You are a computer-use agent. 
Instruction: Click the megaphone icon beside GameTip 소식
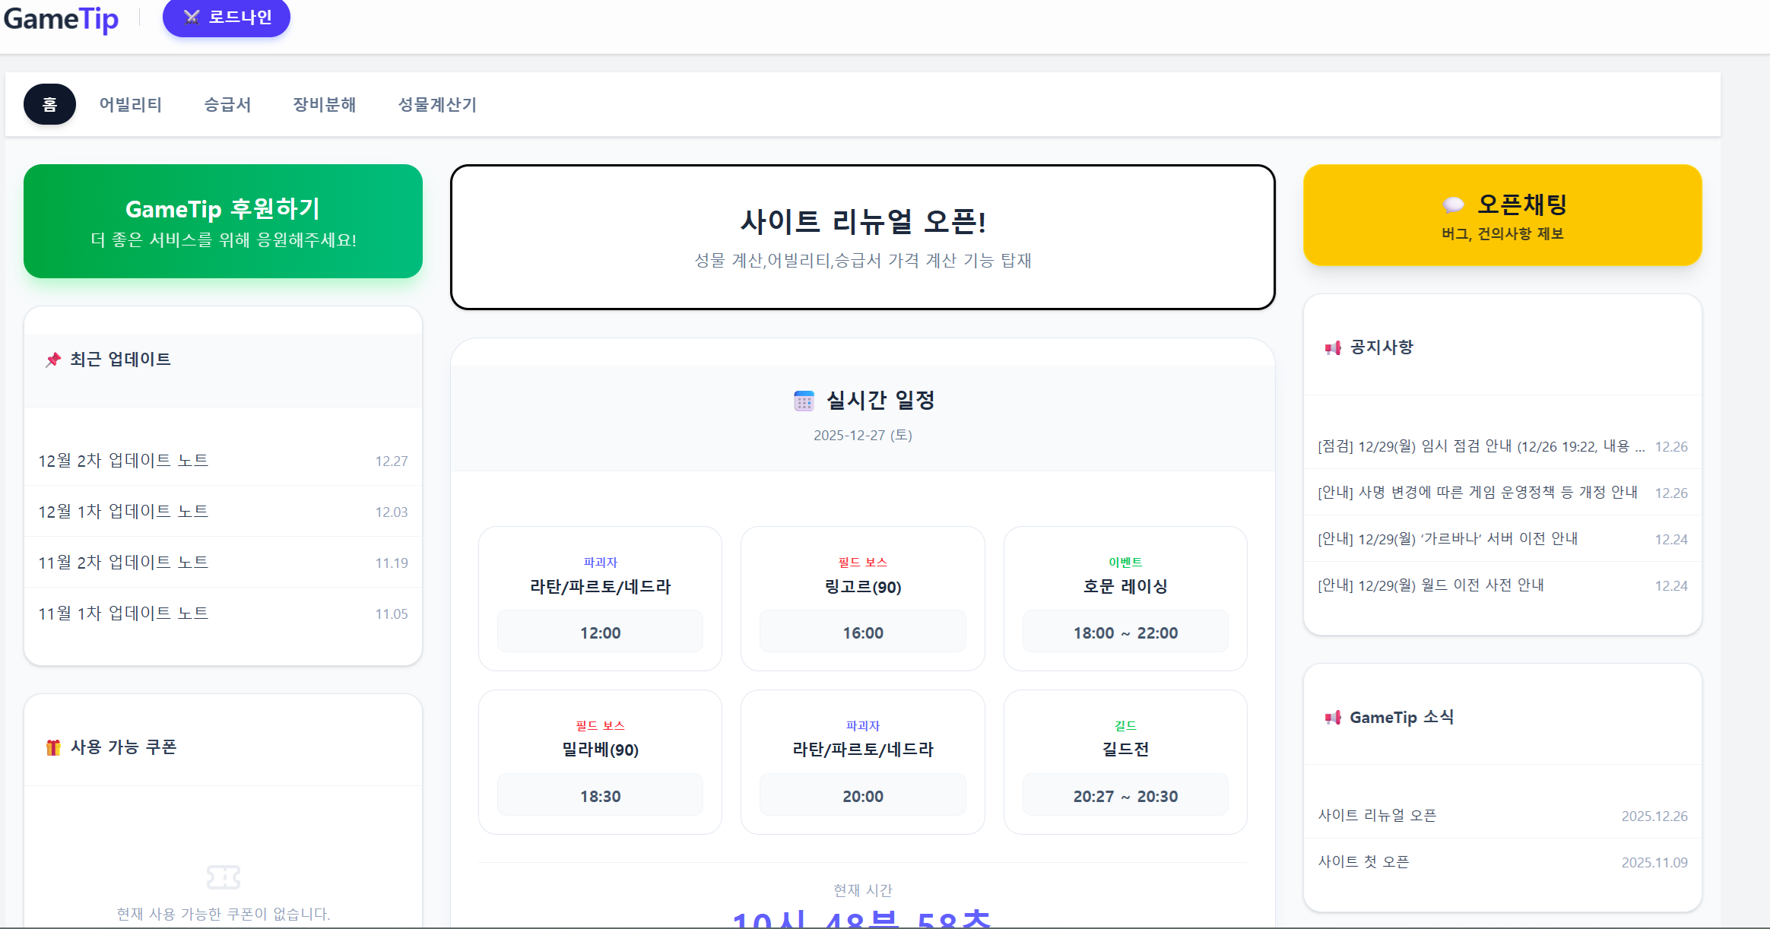(1333, 718)
